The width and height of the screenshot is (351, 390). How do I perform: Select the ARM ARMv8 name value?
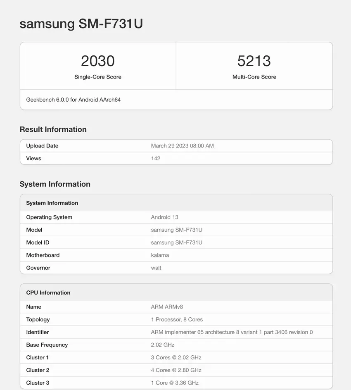(x=167, y=307)
